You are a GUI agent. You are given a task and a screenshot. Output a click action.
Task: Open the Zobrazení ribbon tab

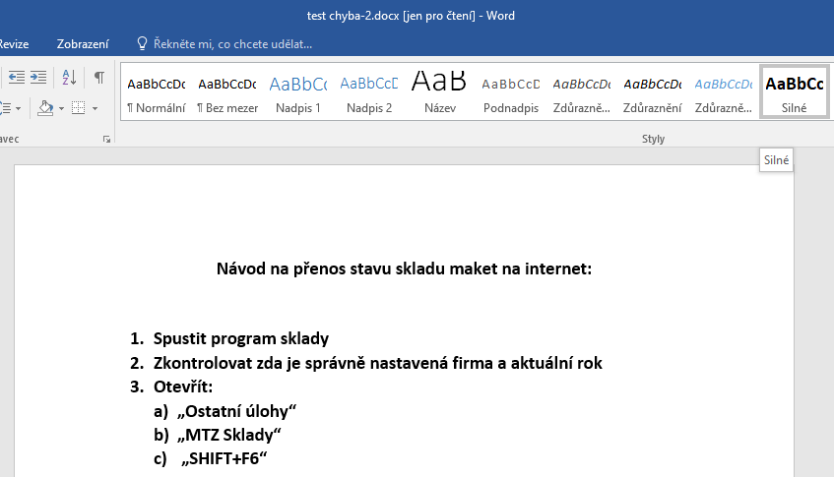(83, 43)
